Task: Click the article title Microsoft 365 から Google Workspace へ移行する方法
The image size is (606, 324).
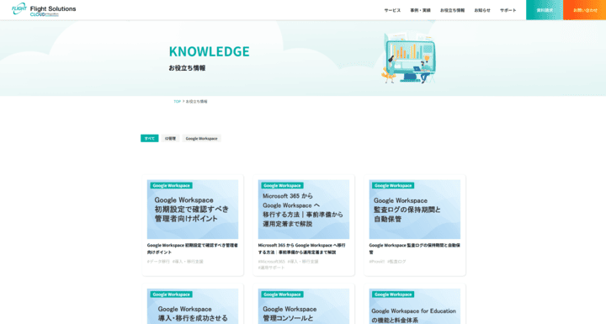Action: coord(302,248)
